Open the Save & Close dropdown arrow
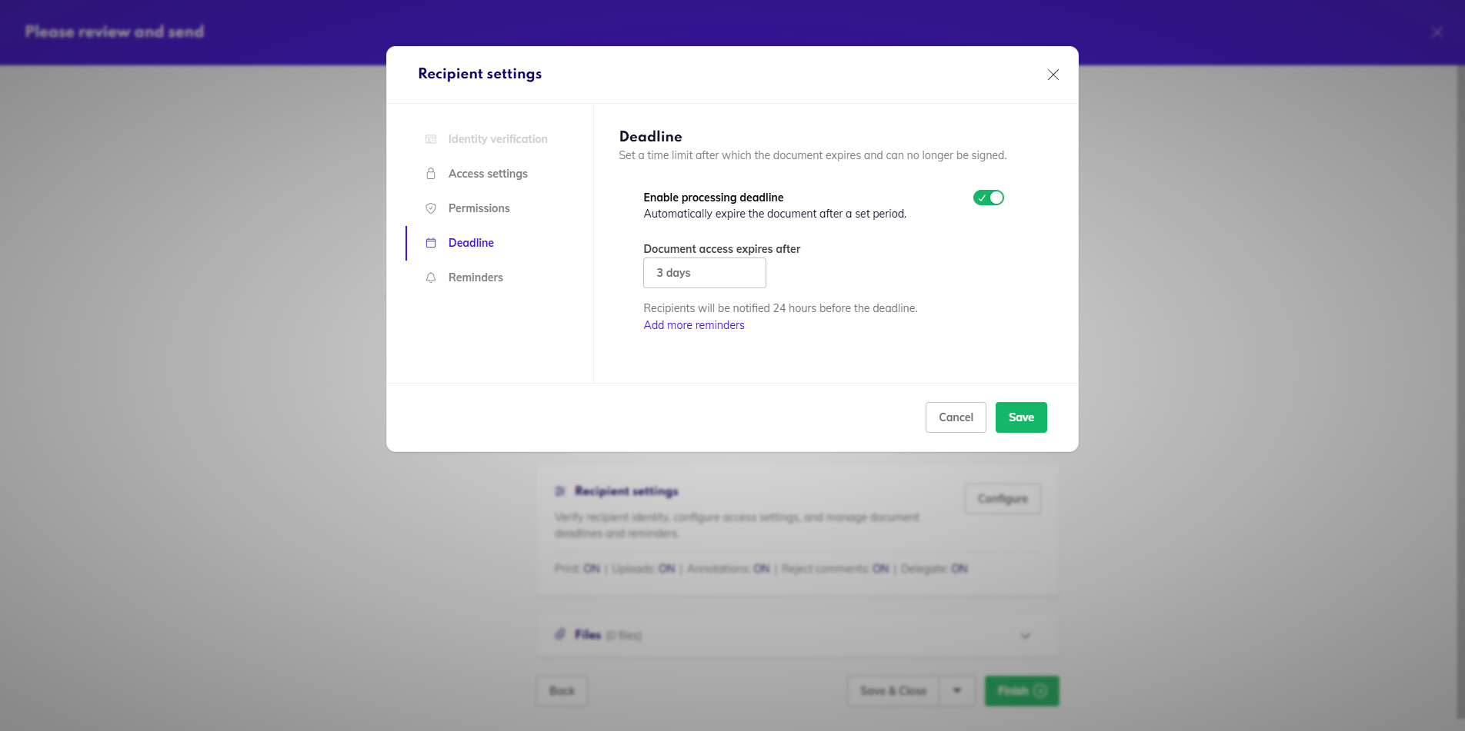The width and height of the screenshot is (1465, 731). coord(957,690)
